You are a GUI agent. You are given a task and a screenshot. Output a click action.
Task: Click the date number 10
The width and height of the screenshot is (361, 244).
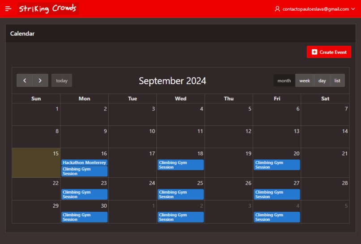[152, 131]
